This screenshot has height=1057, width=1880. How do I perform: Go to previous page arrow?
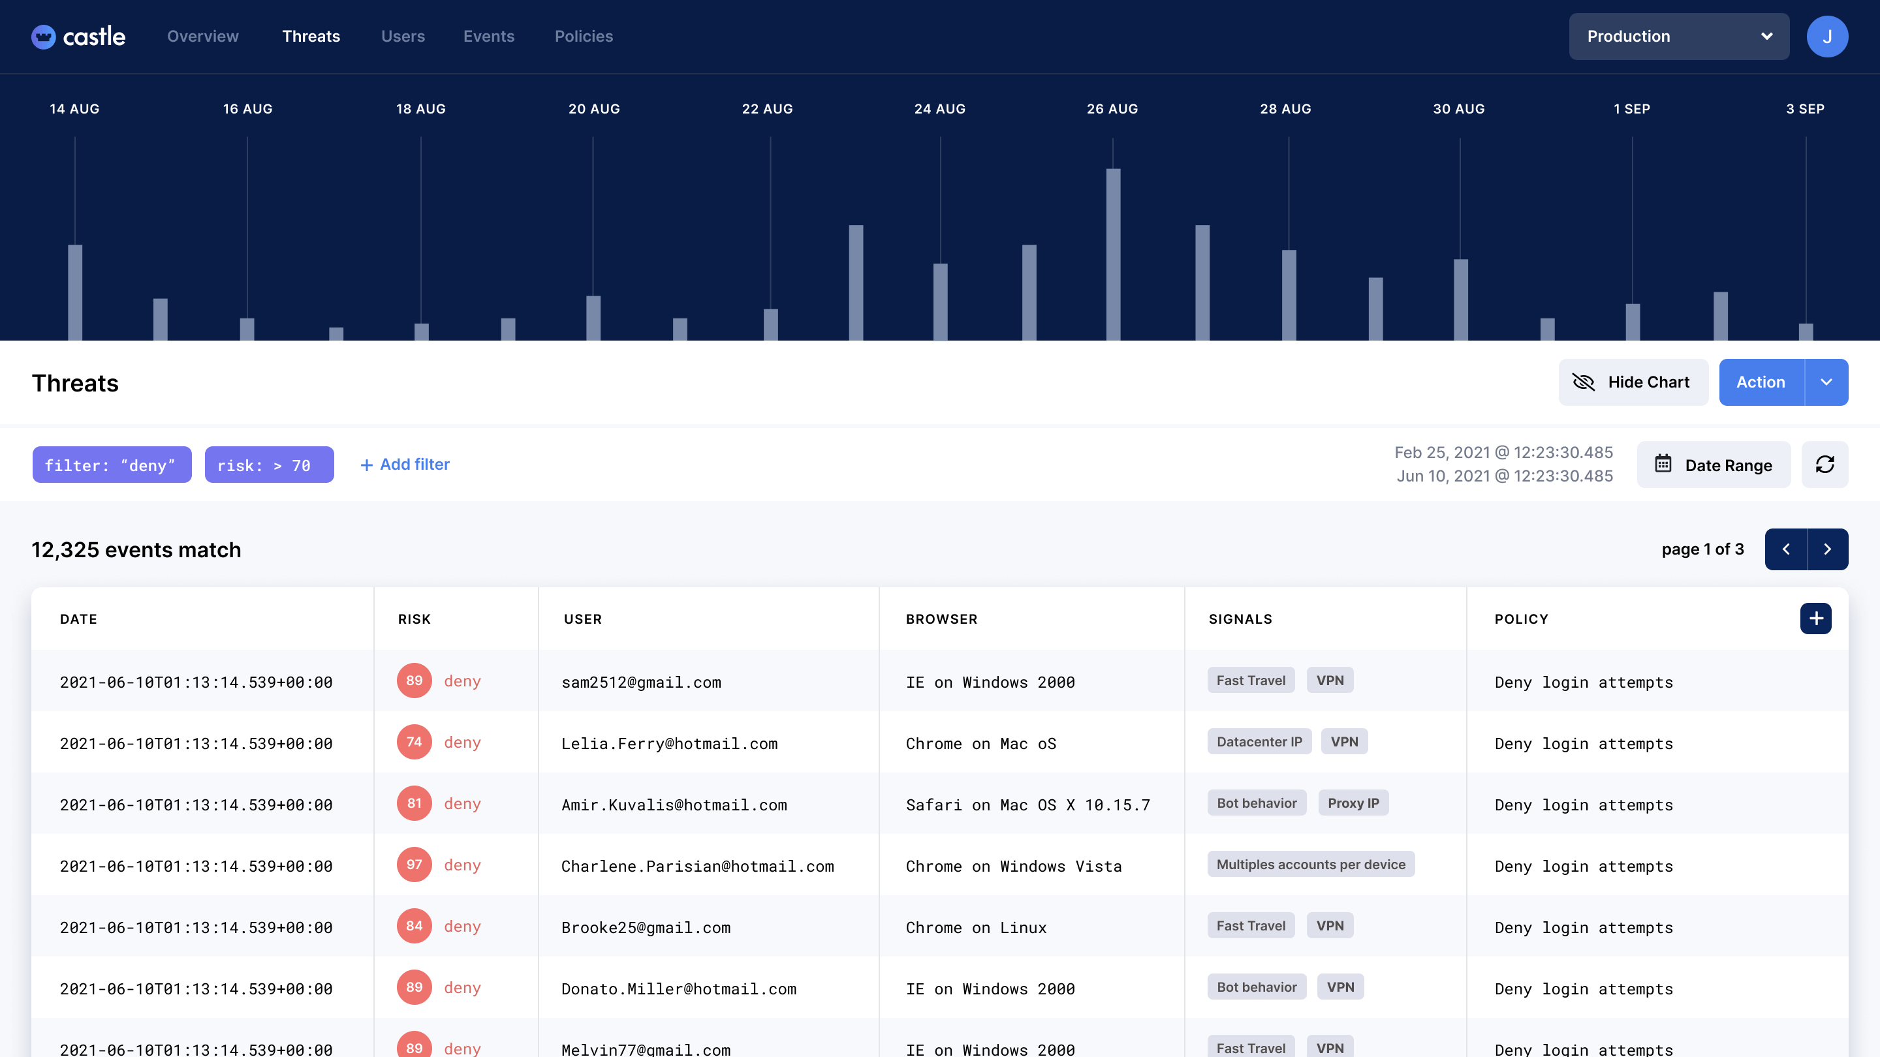(1786, 549)
